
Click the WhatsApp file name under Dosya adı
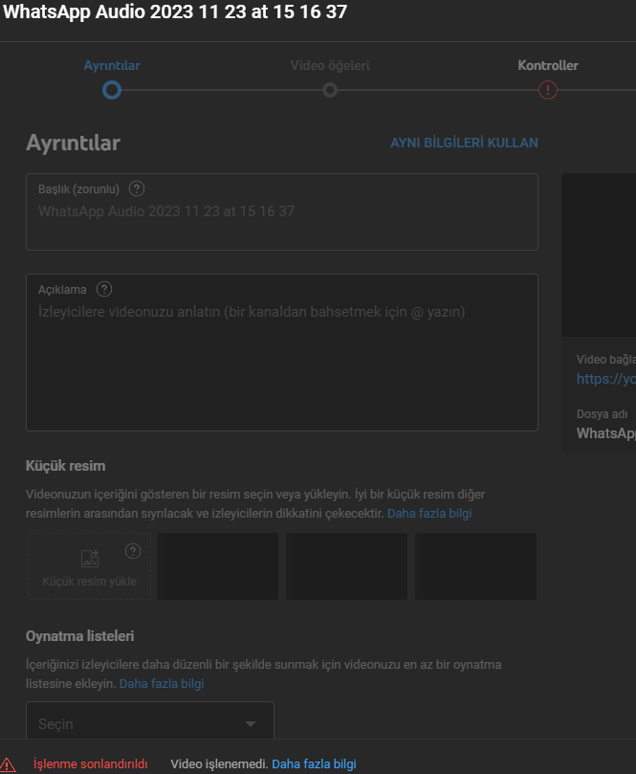(x=606, y=432)
